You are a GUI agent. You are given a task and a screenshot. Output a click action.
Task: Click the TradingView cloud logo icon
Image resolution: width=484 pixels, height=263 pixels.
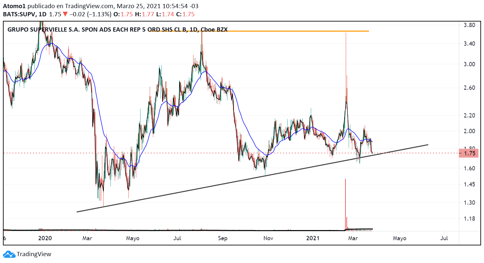point(9,254)
